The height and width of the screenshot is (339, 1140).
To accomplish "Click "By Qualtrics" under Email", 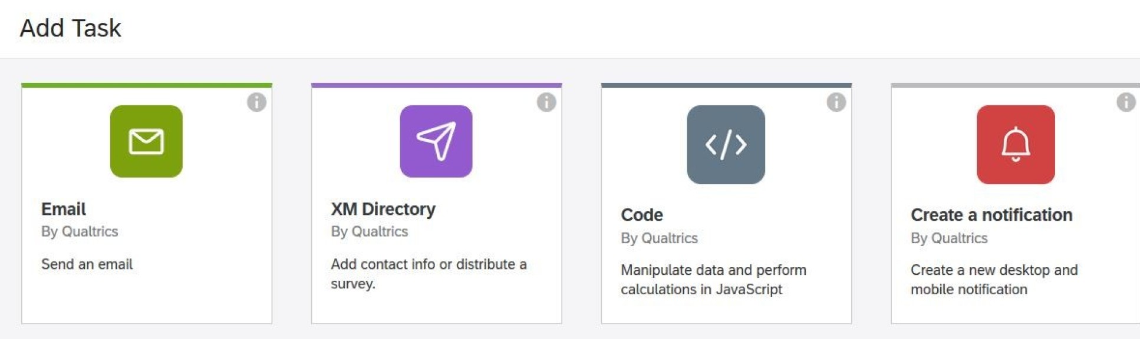I will pyautogui.click(x=80, y=231).
